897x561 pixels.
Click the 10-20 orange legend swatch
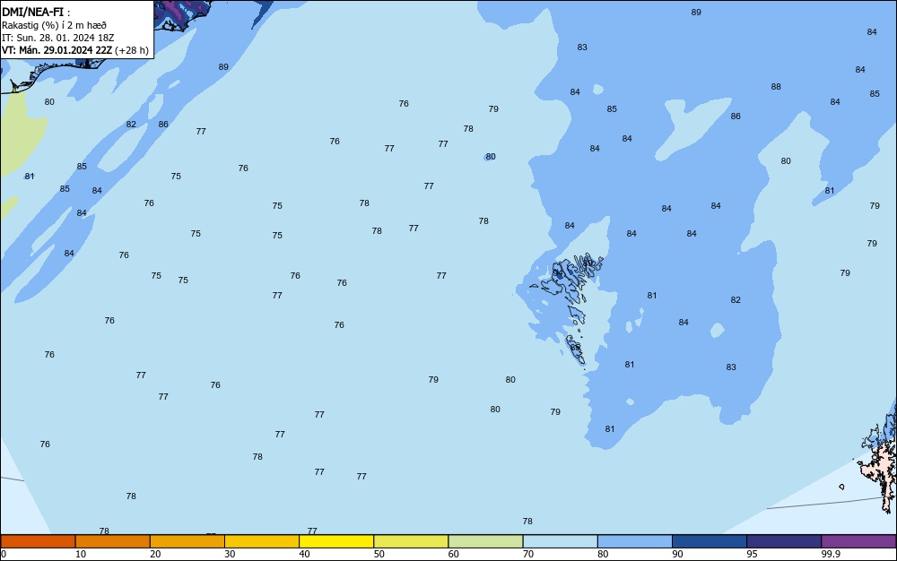point(113,541)
